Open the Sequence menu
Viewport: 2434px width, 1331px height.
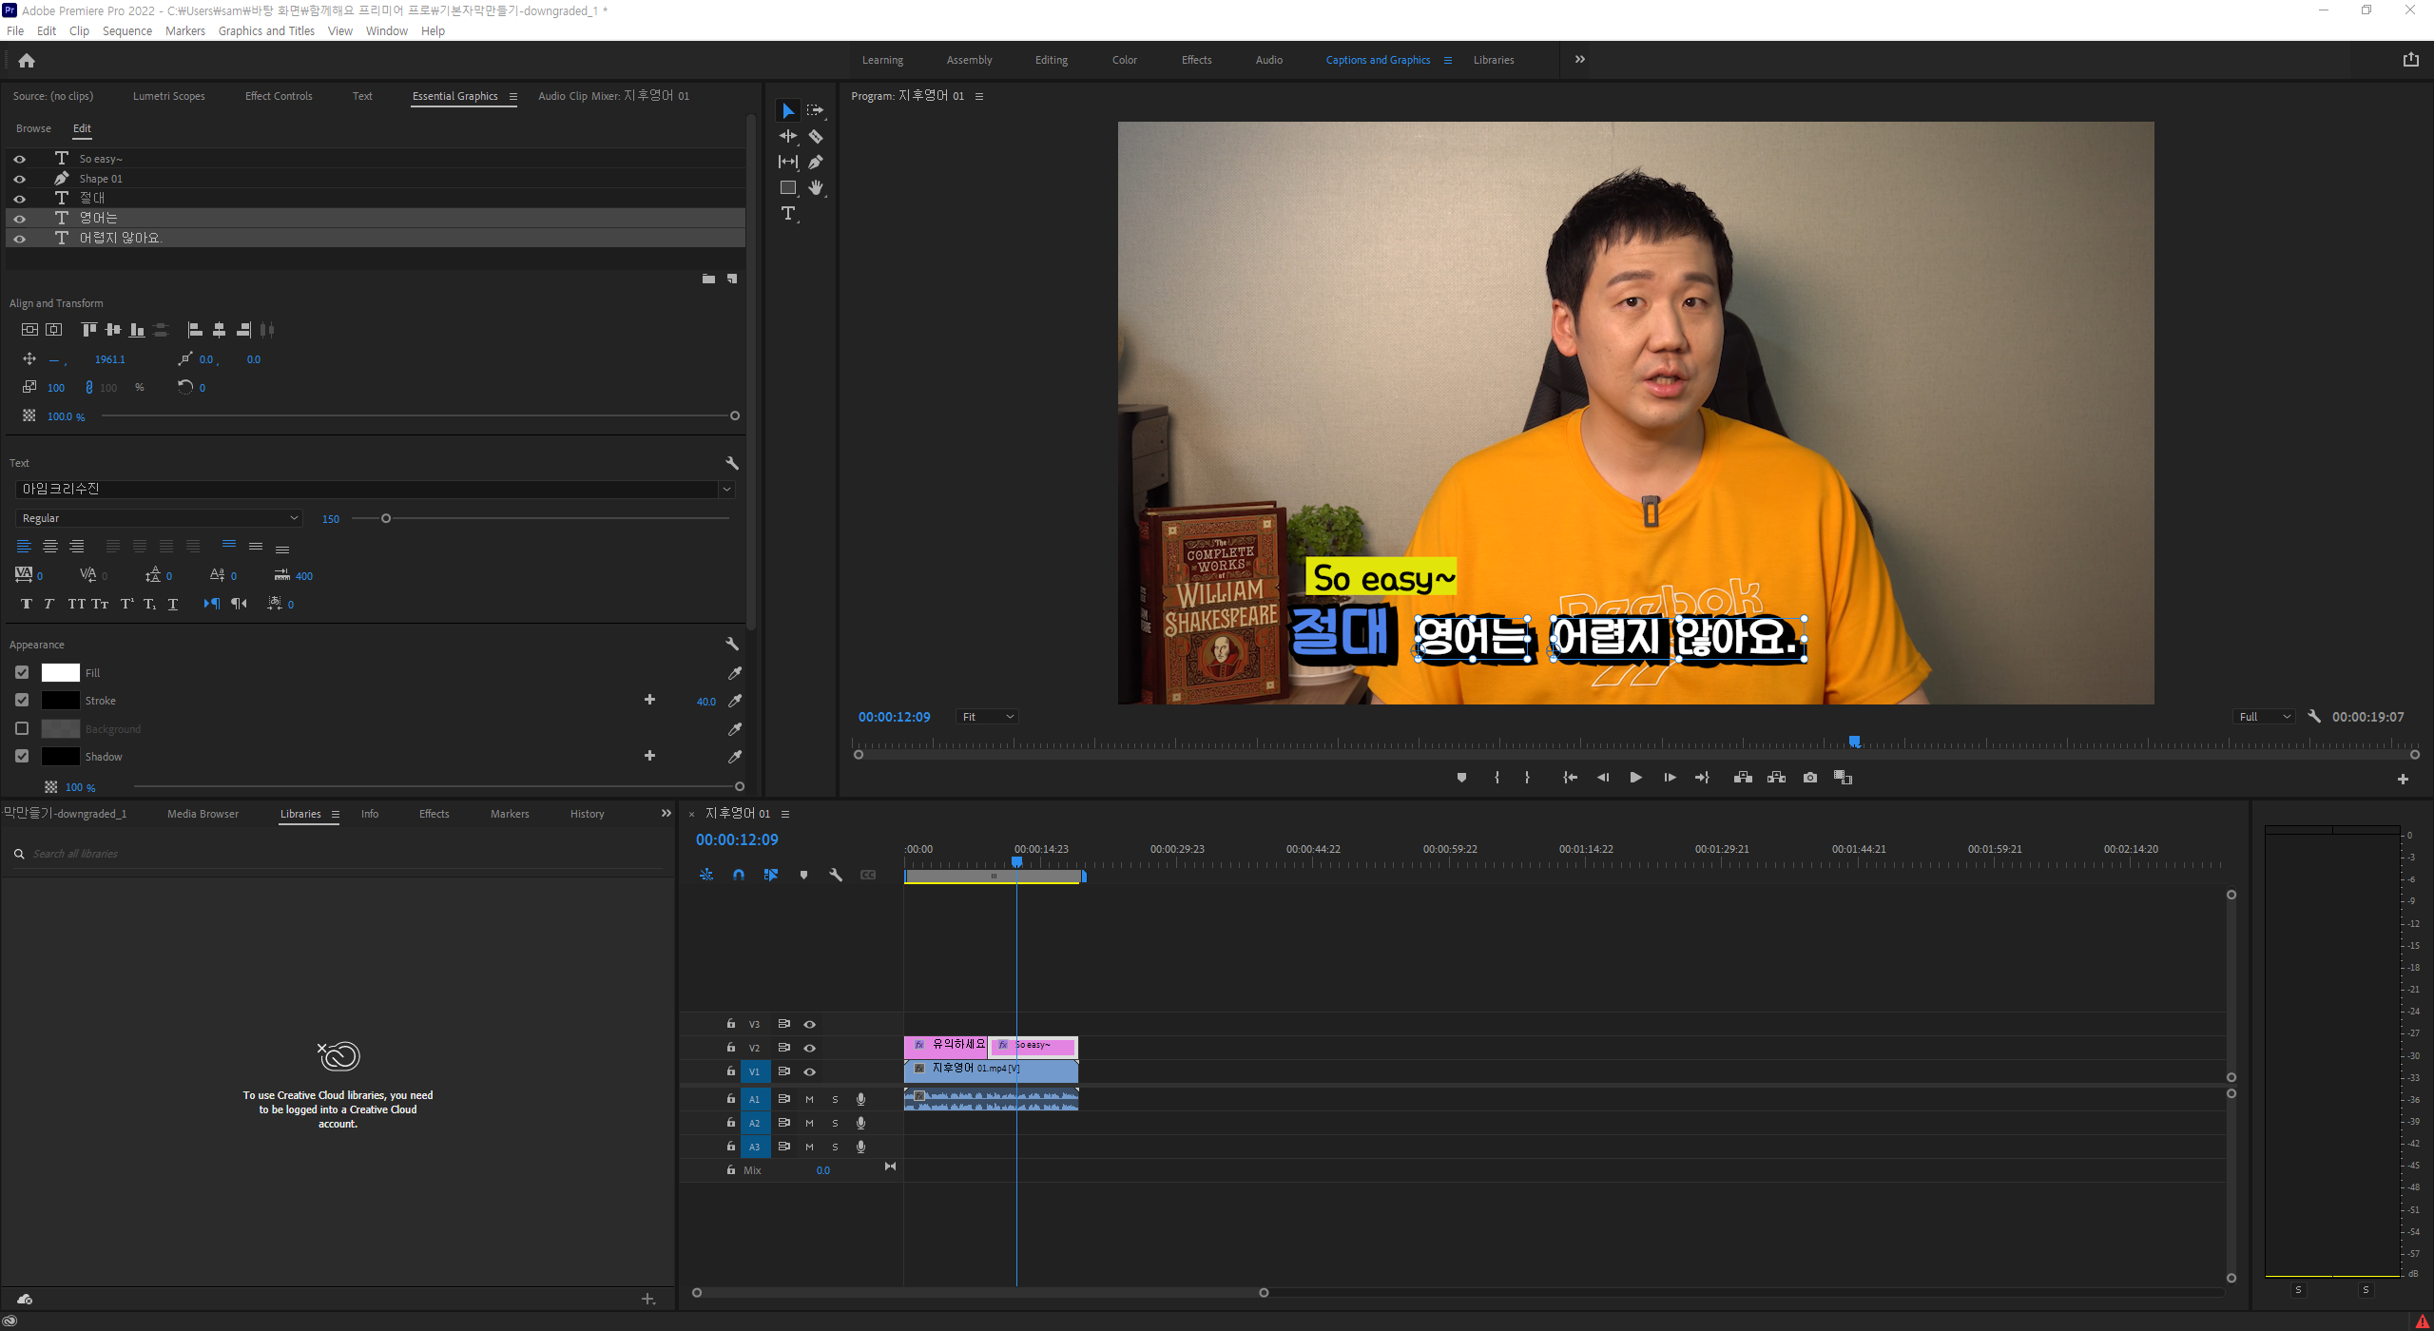coord(127,31)
